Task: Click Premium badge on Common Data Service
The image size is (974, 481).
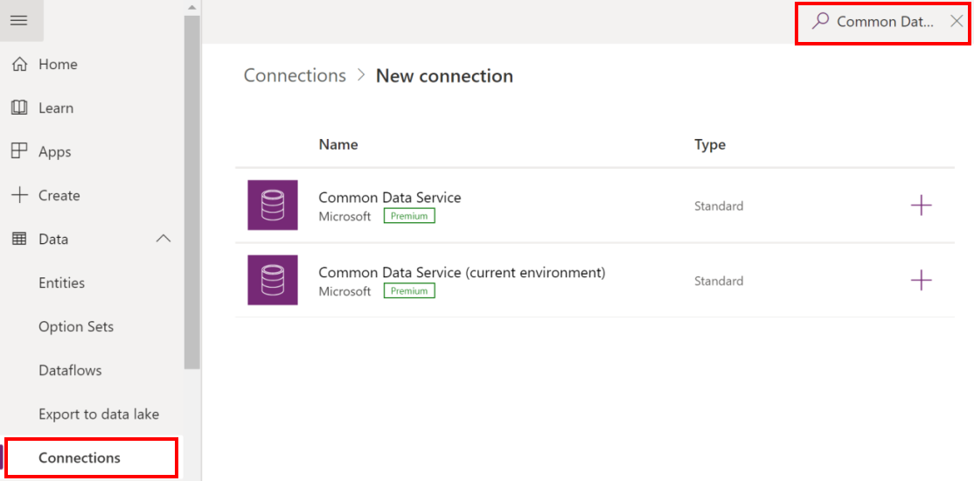Action: pyautogui.click(x=409, y=216)
